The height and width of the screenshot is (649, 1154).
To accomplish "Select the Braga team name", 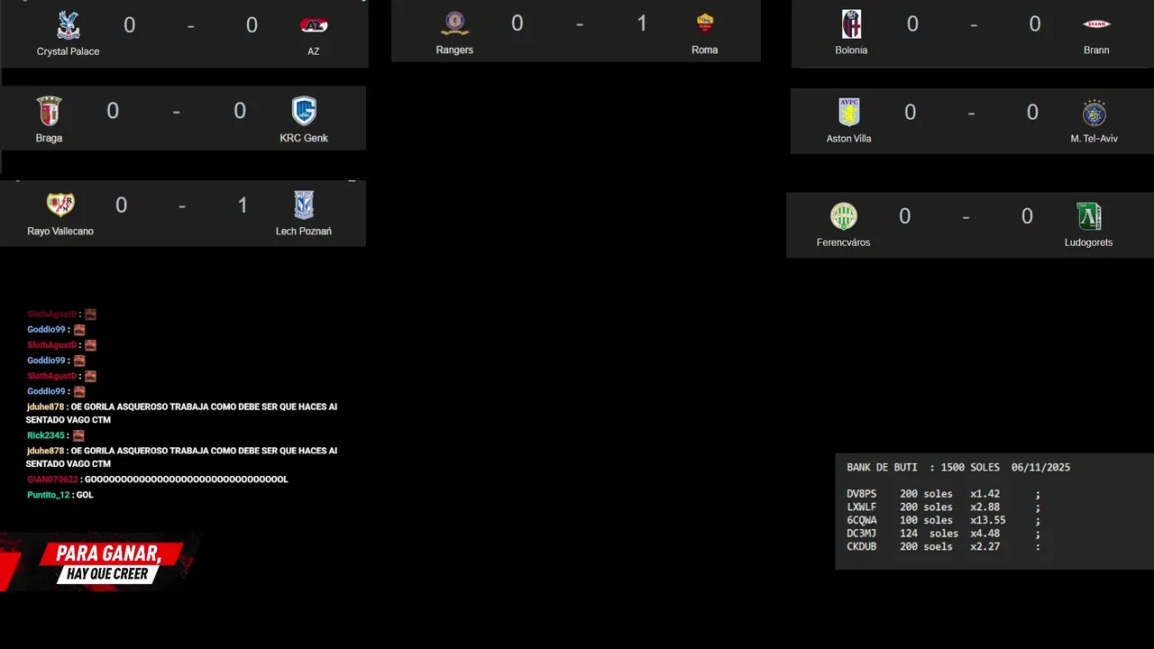I will point(49,138).
